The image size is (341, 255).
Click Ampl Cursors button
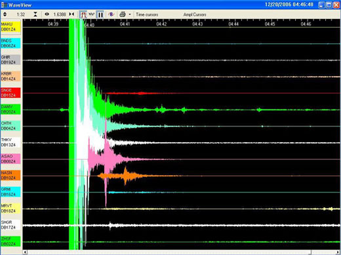coord(195,14)
